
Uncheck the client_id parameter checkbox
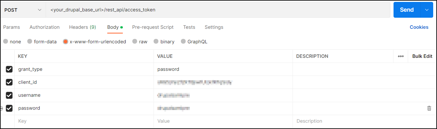[x=9, y=82]
